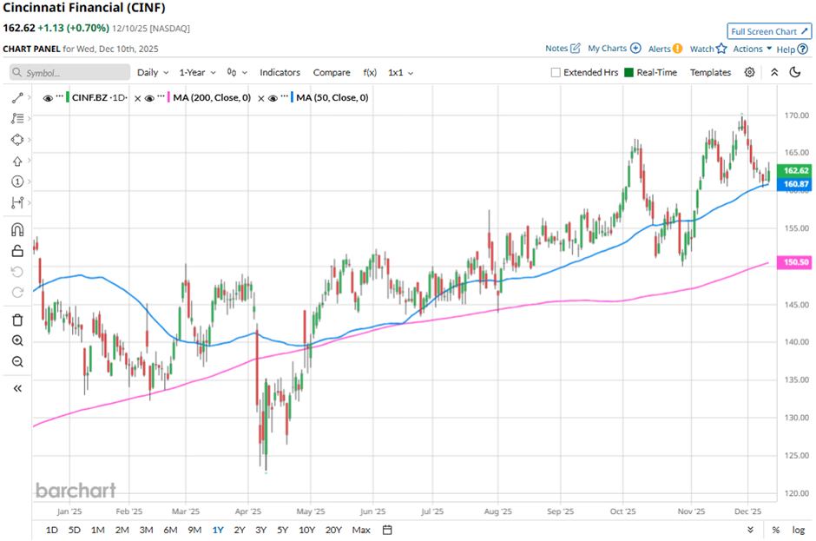Tick the Extended Hrs checkbox
This screenshot has width=816, height=541.
coord(556,73)
